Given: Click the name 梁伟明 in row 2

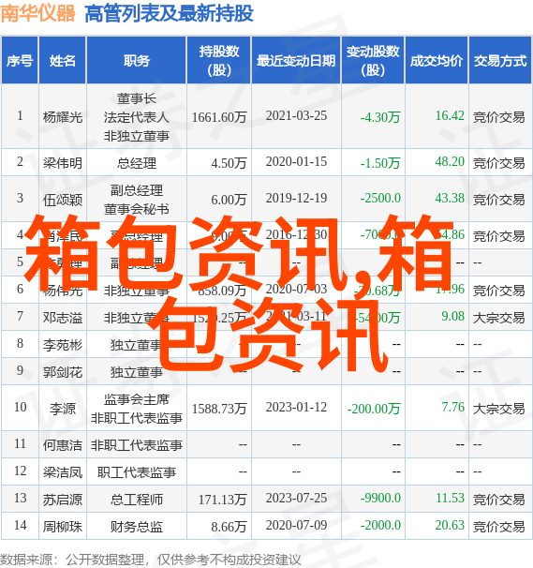Looking at the screenshot, I should [62, 163].
